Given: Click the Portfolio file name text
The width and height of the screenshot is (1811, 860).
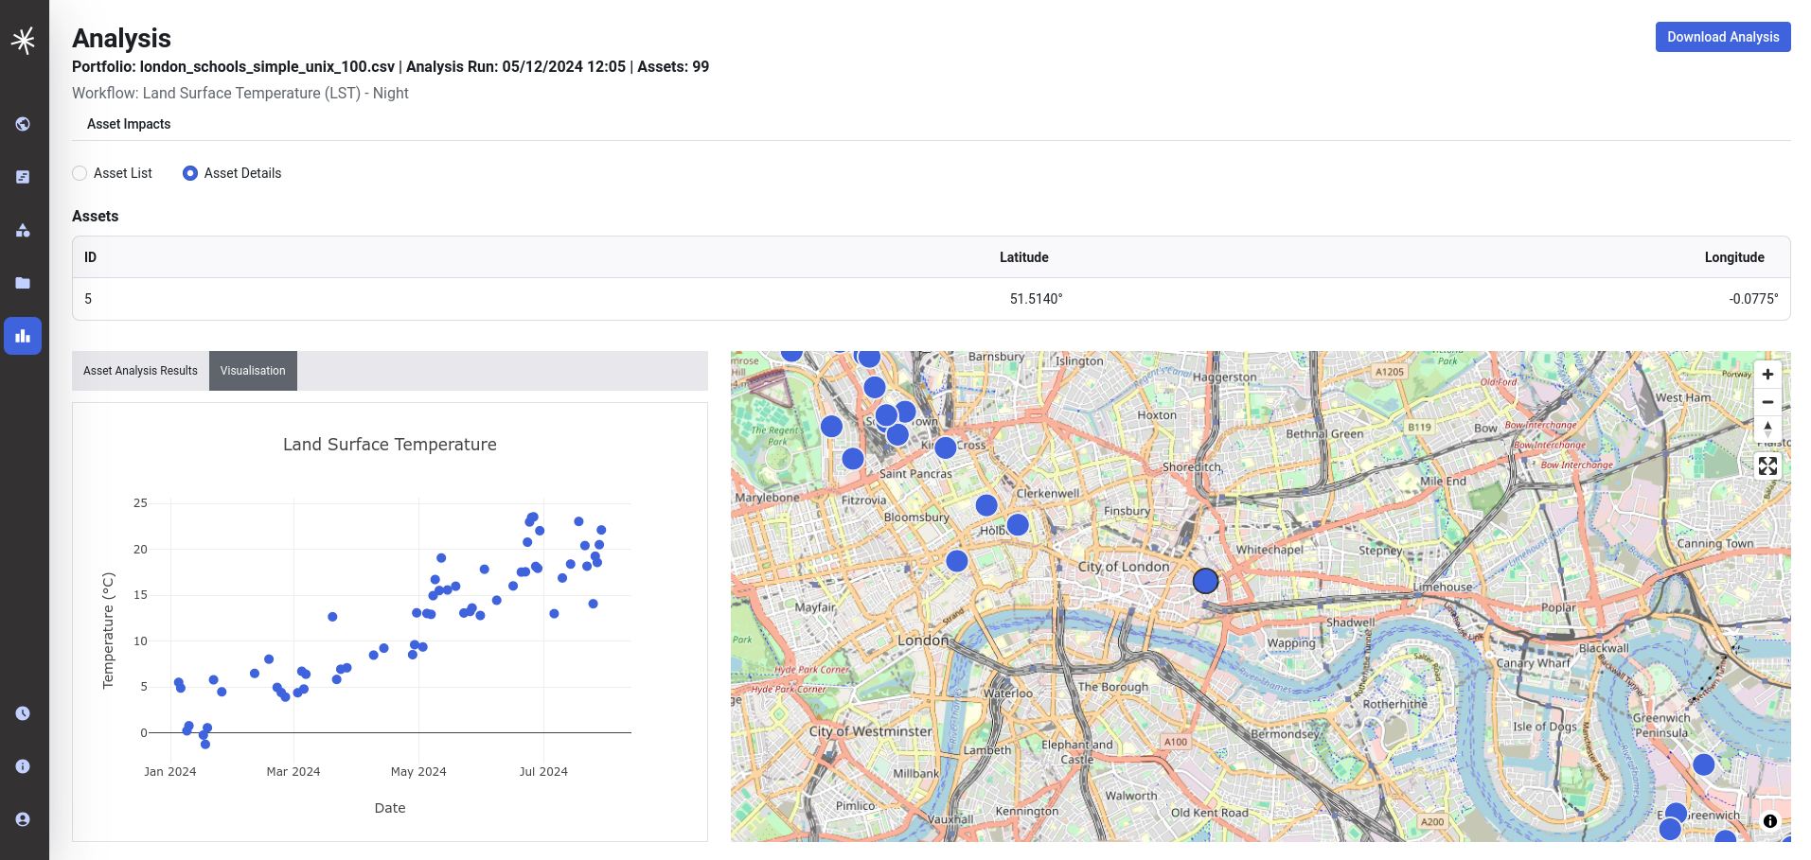Looking at the screenshot, I should pos(267,66).
